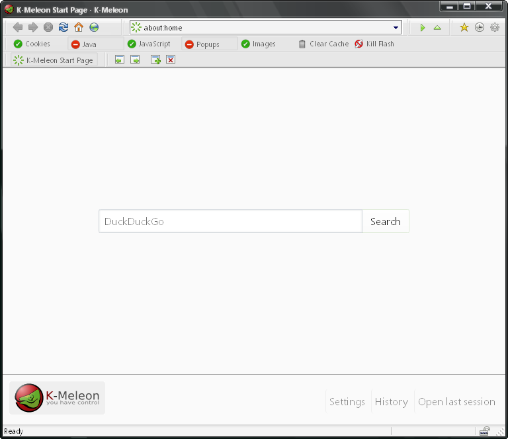Click the Ready status bar text
508x439 pixels.
point(14,431)
